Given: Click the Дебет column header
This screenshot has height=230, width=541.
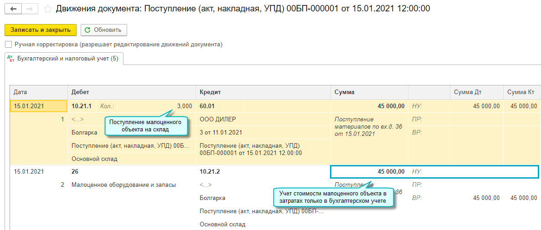Looking at the screenshot, I should click(131, 92).
